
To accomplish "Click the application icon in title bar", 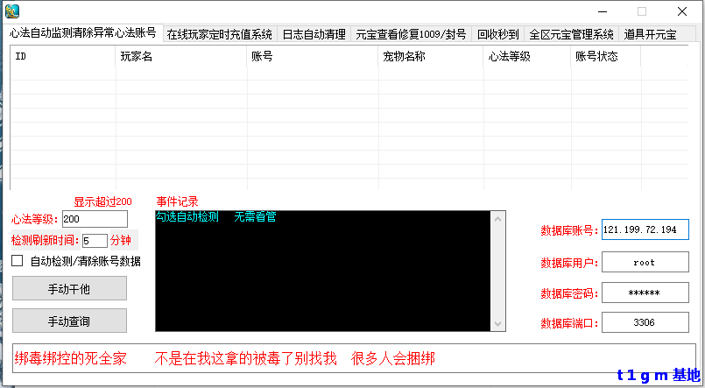I will (x=13, y=11).
